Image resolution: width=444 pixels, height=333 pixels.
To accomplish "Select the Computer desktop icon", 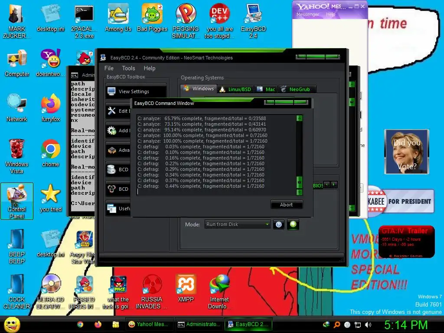I will pos(17,63).
